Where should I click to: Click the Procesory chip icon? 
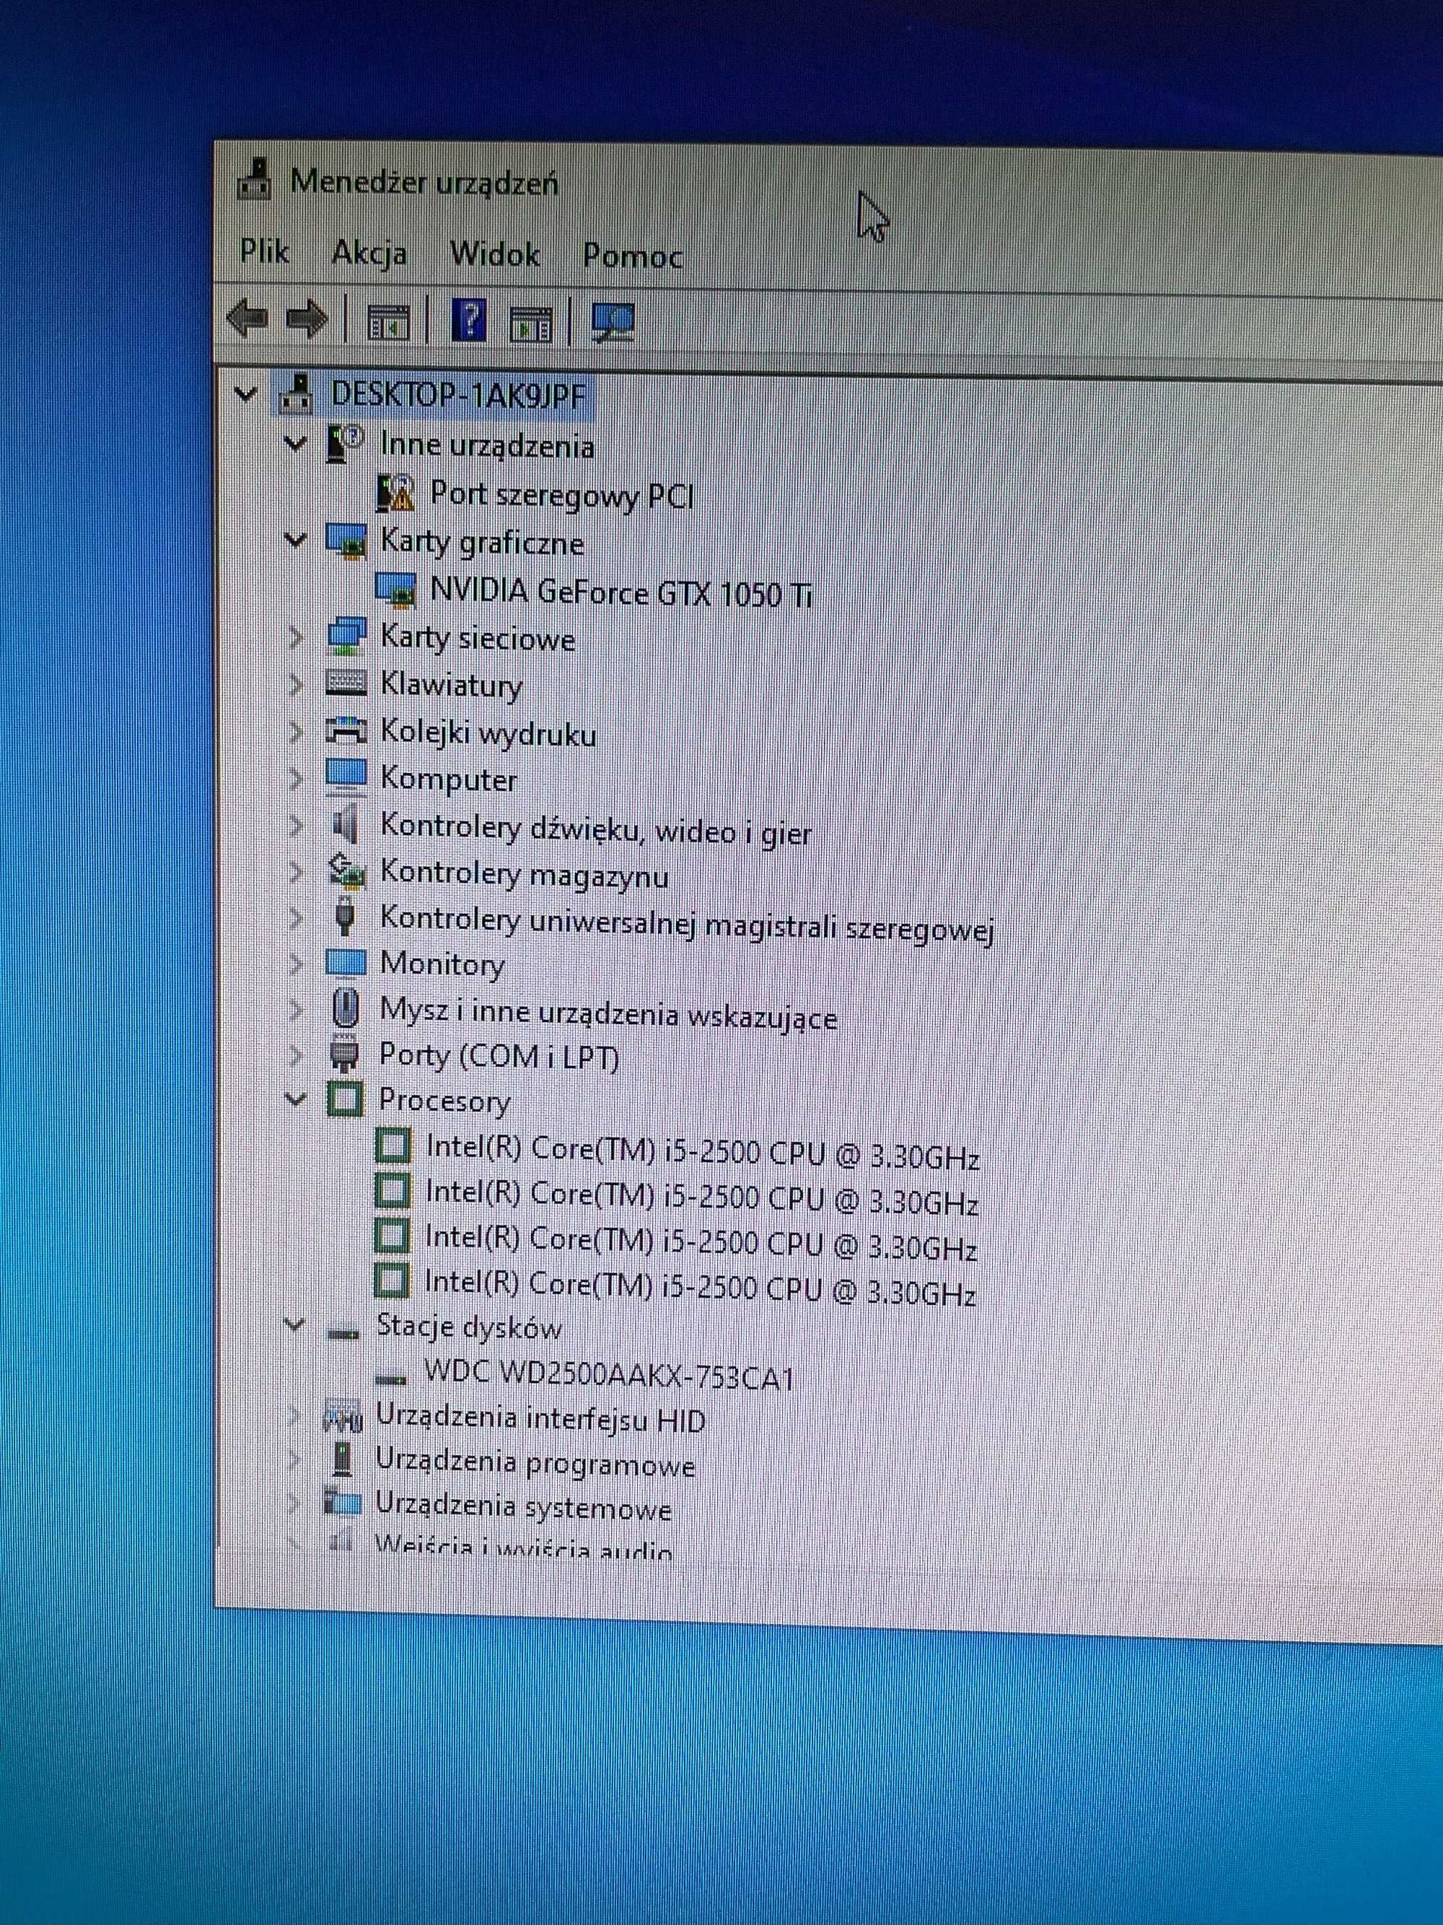pyautogui.click(x=344, y=1099)
